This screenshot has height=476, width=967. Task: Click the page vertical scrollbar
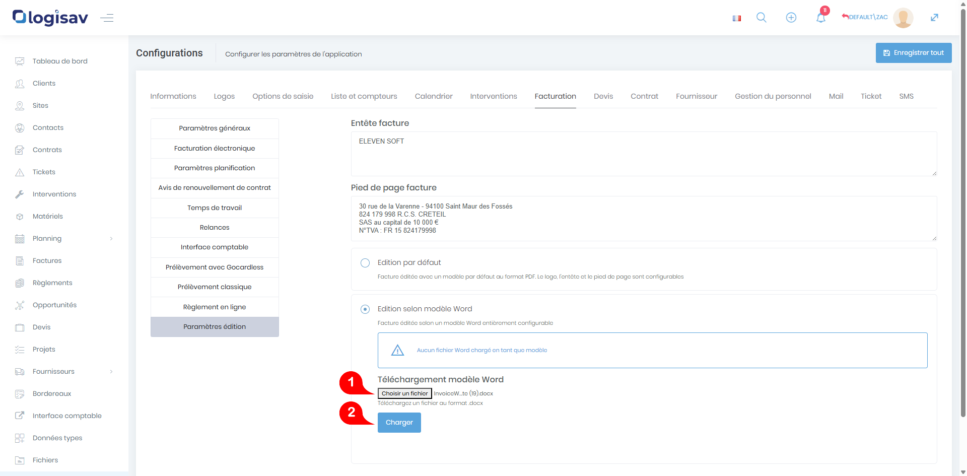[x=963, y=201]
